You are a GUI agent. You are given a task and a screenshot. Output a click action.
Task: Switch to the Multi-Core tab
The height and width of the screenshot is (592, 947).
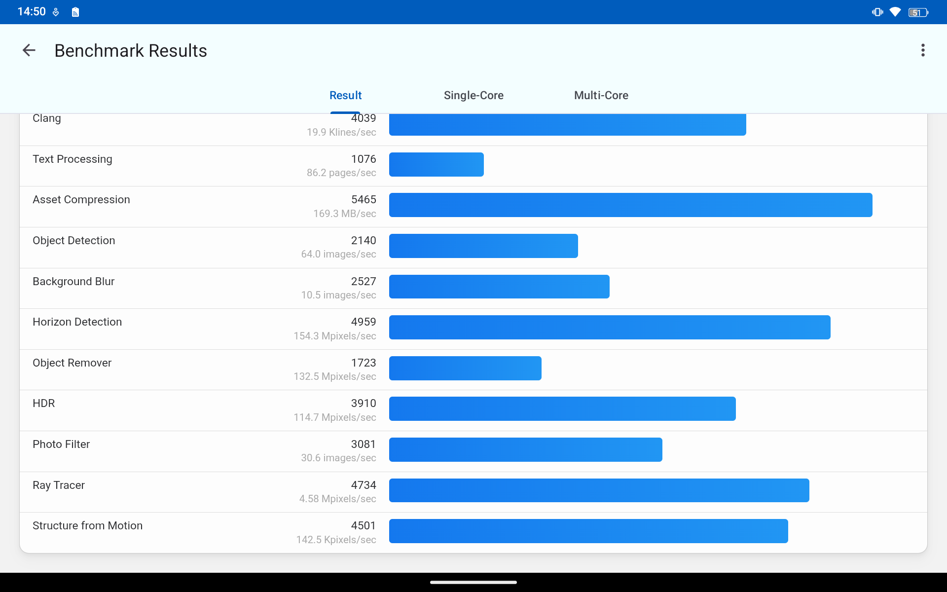click(601, 95)
